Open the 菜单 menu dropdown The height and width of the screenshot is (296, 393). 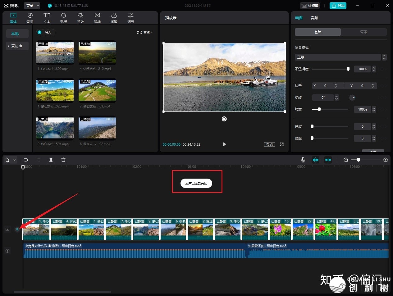point(32,6)
